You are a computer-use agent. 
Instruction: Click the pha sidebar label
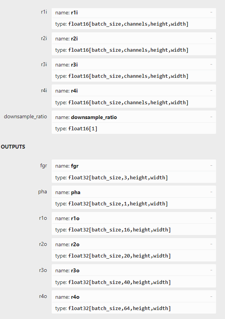click(42, 192)
